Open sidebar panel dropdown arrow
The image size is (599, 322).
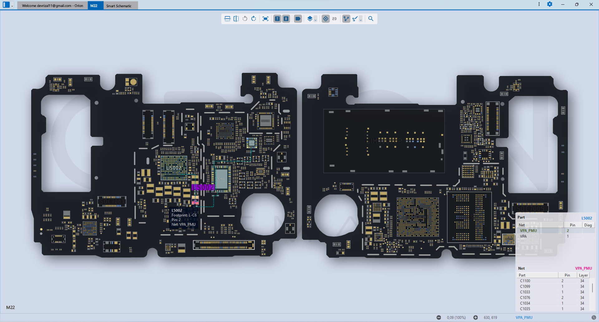click(12, 6)
